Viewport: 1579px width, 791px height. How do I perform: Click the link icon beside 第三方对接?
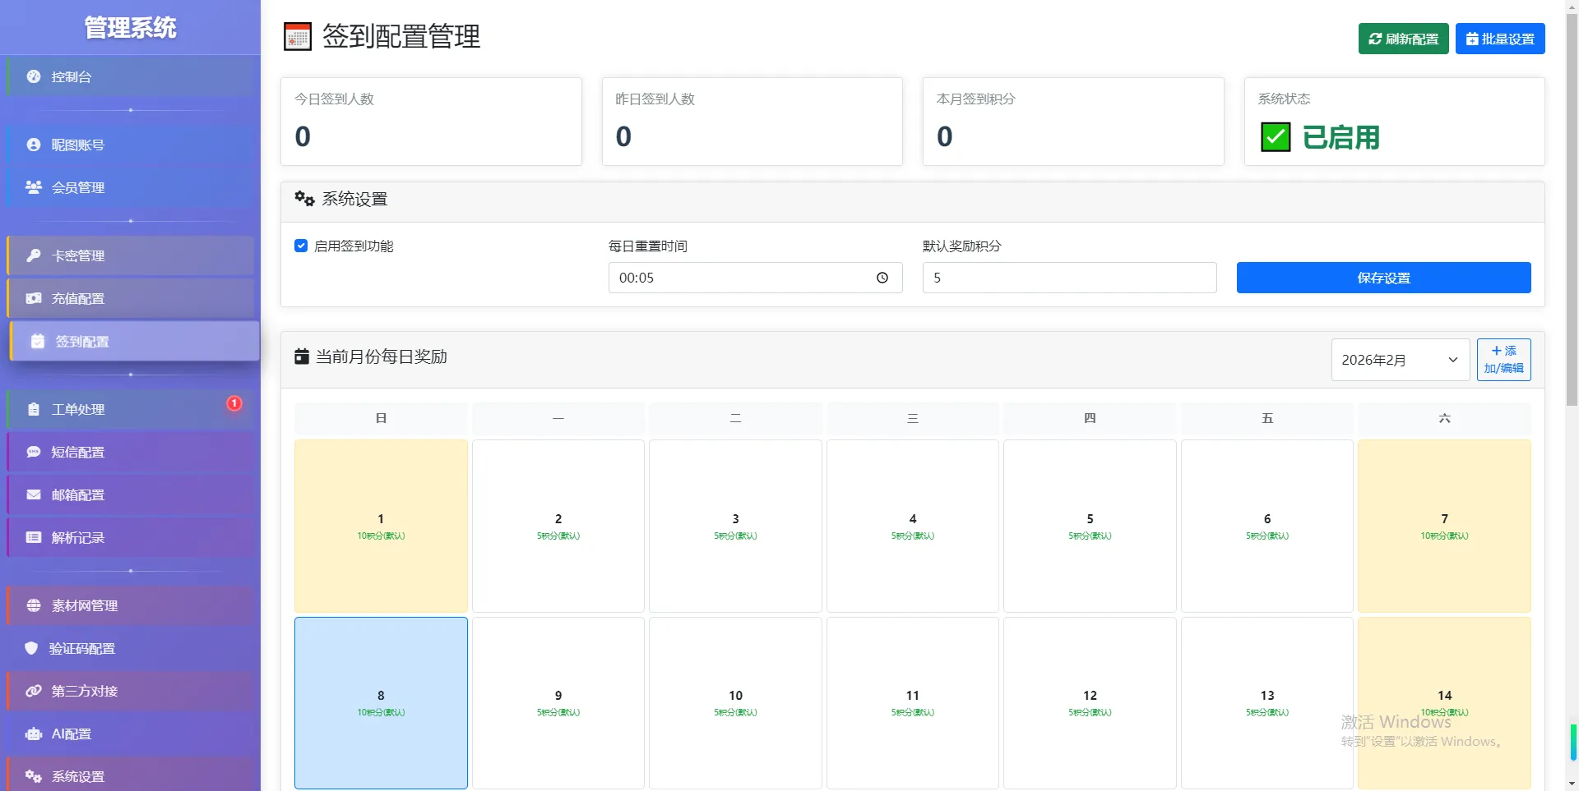tap(34, 691)
